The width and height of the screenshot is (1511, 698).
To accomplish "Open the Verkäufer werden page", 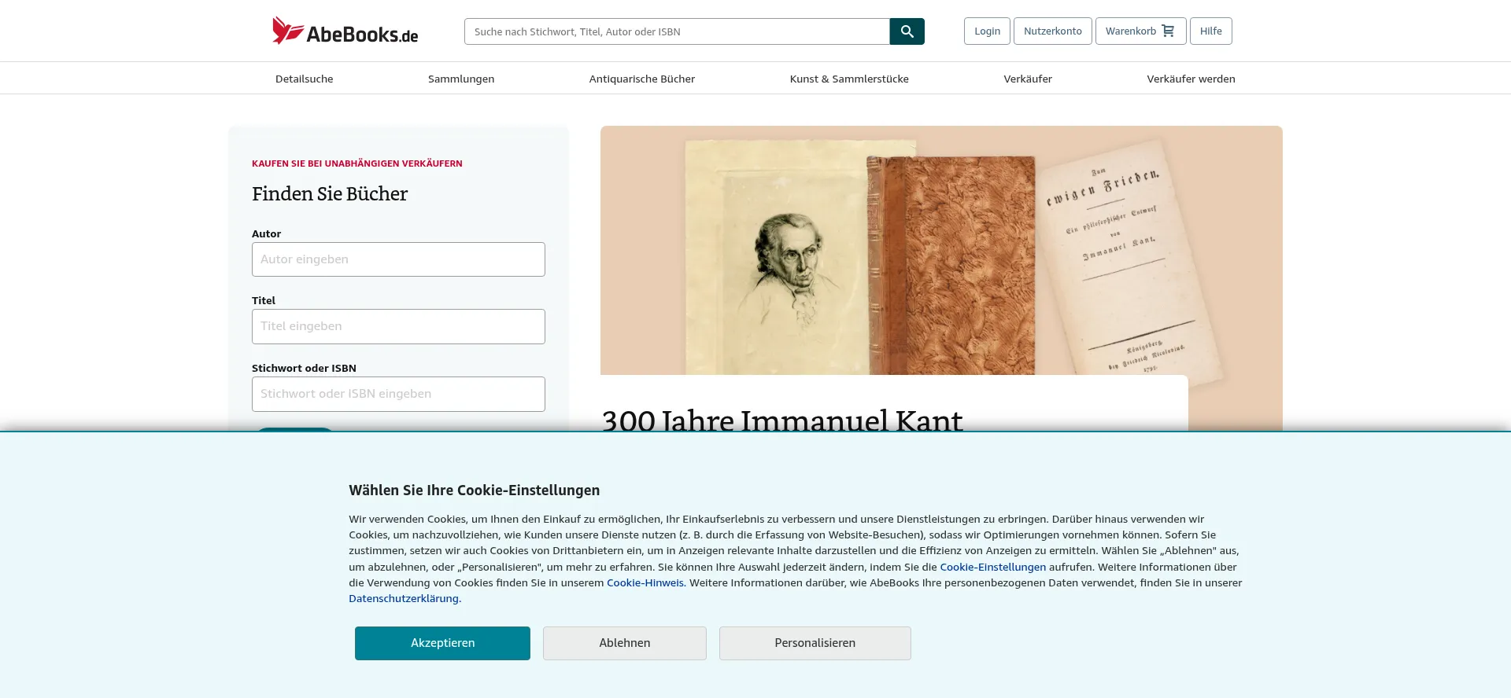I will 1191,79.
